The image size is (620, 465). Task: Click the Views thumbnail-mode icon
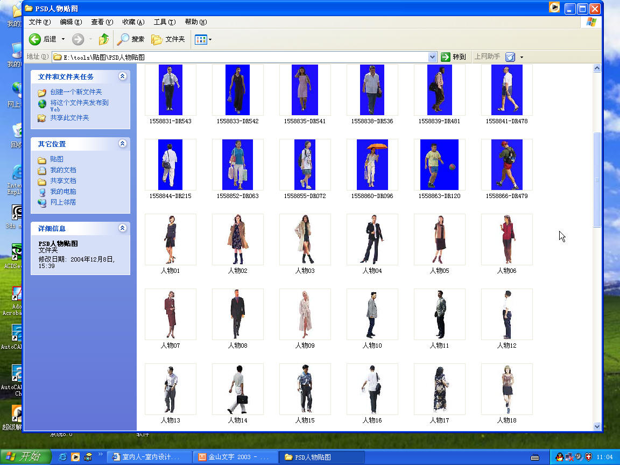point(200,39)
